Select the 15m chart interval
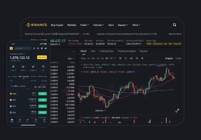The height and width of the screenshot is (140, 201). coord(93,58)
